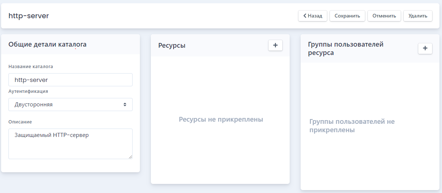Delete the catalog with Удалить
This screenshot has width=442, height=193.
click(x=418, y=16)
